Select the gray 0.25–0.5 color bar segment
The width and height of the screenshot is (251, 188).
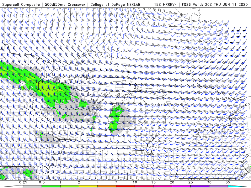[32, 186]
